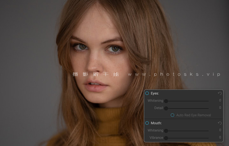Select the Mouth Whitening value 0
229x146 pixels.
pos(220,130)
